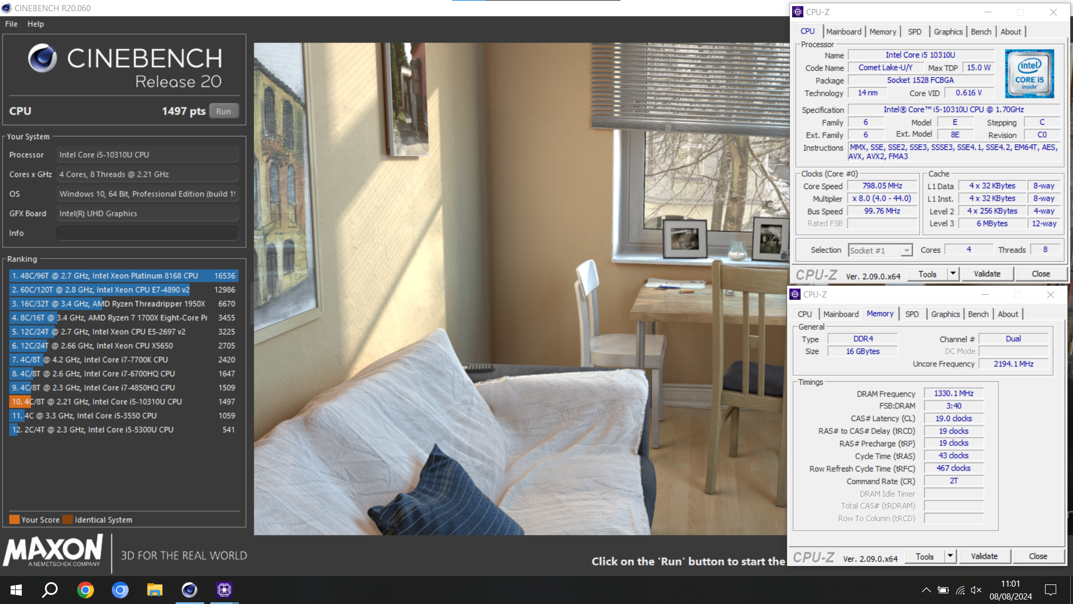Click the Info input field
The width and height of the screenshot is (1073, 604).
pos(147,233)
